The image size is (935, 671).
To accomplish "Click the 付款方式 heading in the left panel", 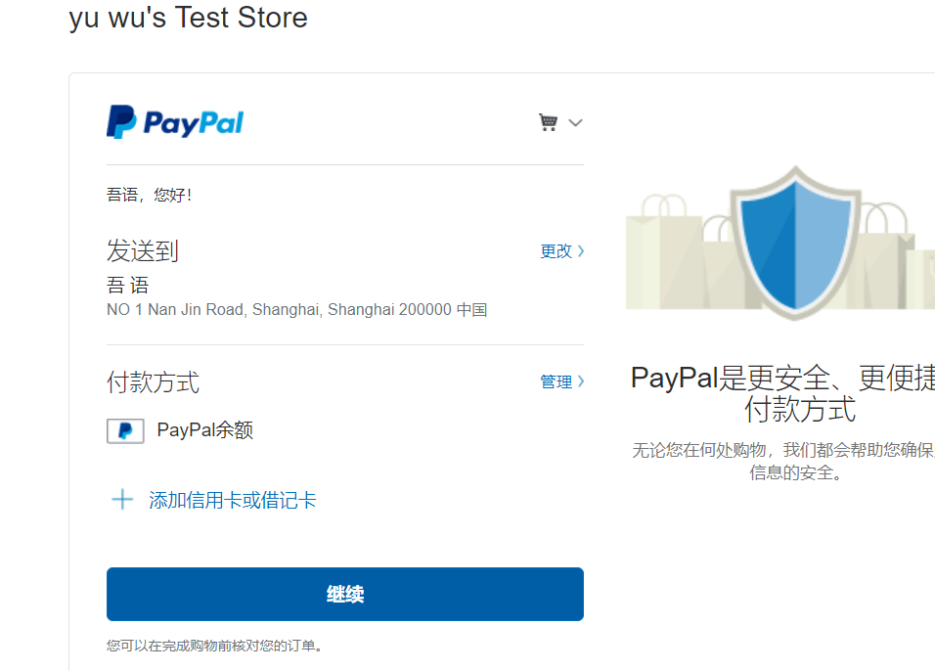I will [x=153, y=382].
